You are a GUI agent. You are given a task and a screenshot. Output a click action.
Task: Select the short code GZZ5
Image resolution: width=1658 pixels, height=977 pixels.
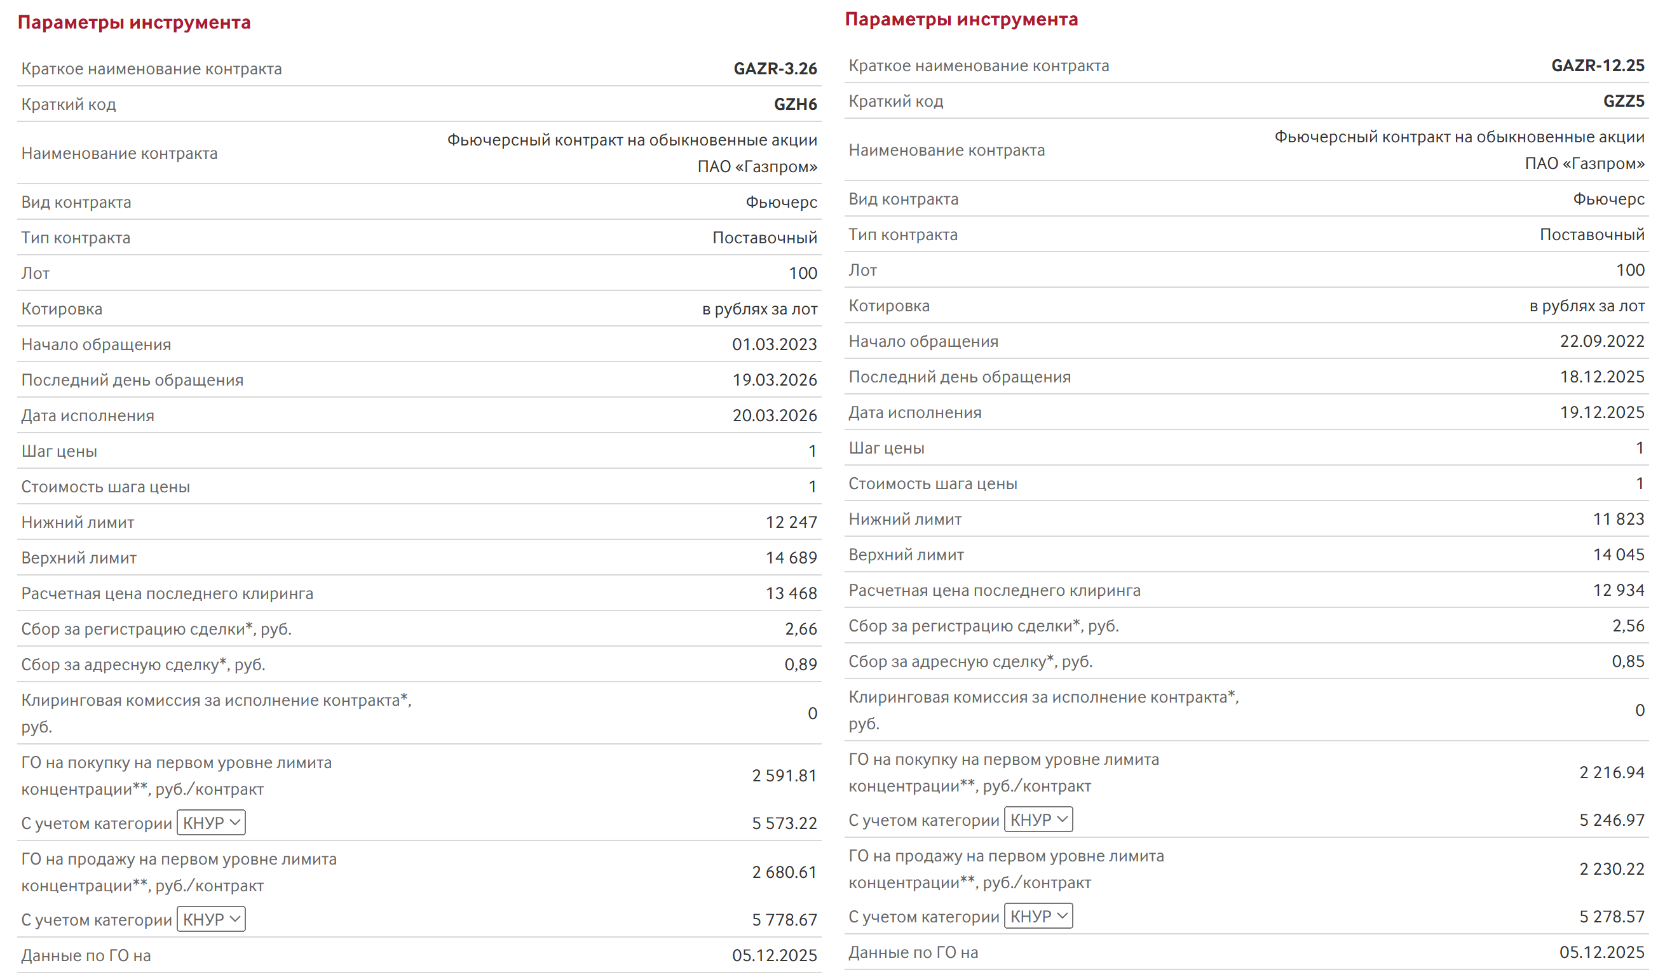point(1623,101)
